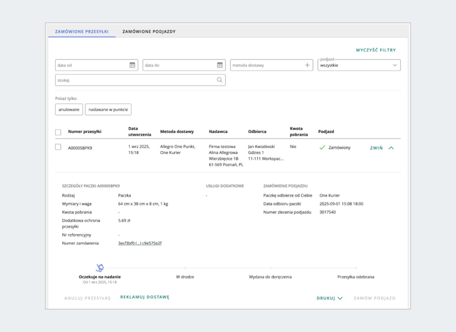The width and height of the screenshot is (456, 332).
Task: Toggle the 'nadawane w punkcie' filter
Action: 108,109
